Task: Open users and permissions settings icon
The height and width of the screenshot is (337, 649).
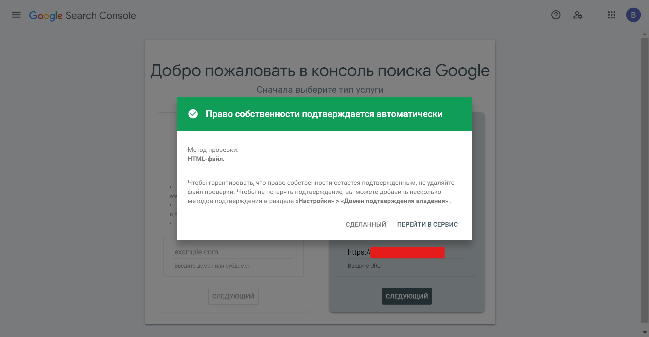Action: pyautogui.click(x=578, y=15)
